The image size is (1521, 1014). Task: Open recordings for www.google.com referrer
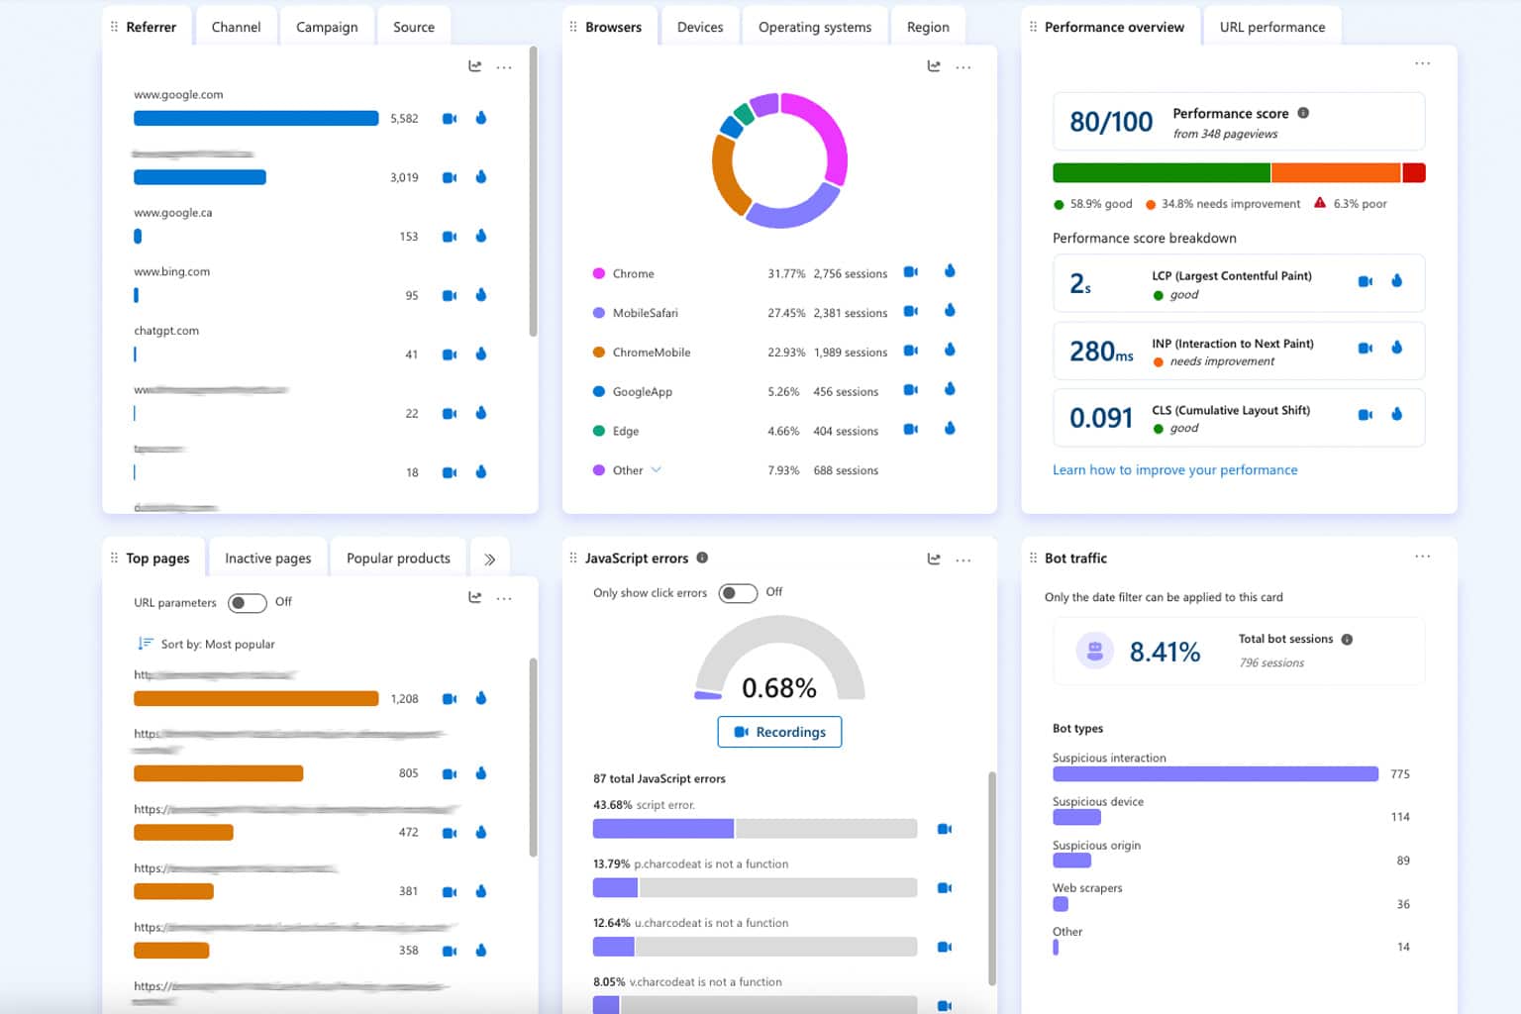(x=449, y=119)
